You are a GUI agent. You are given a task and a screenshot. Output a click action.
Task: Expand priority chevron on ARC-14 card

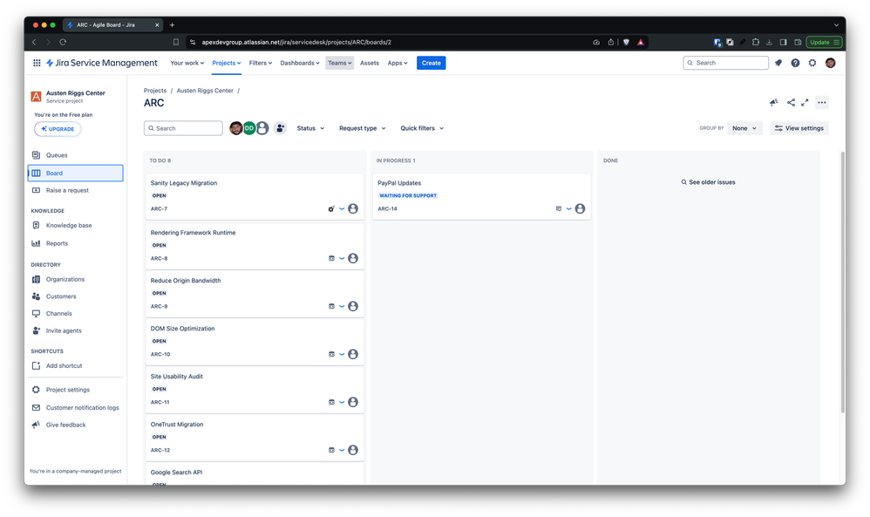point(568,209)
